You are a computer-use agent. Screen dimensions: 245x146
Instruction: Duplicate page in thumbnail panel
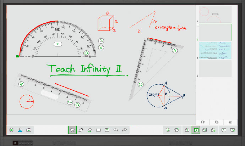point(217,122)
